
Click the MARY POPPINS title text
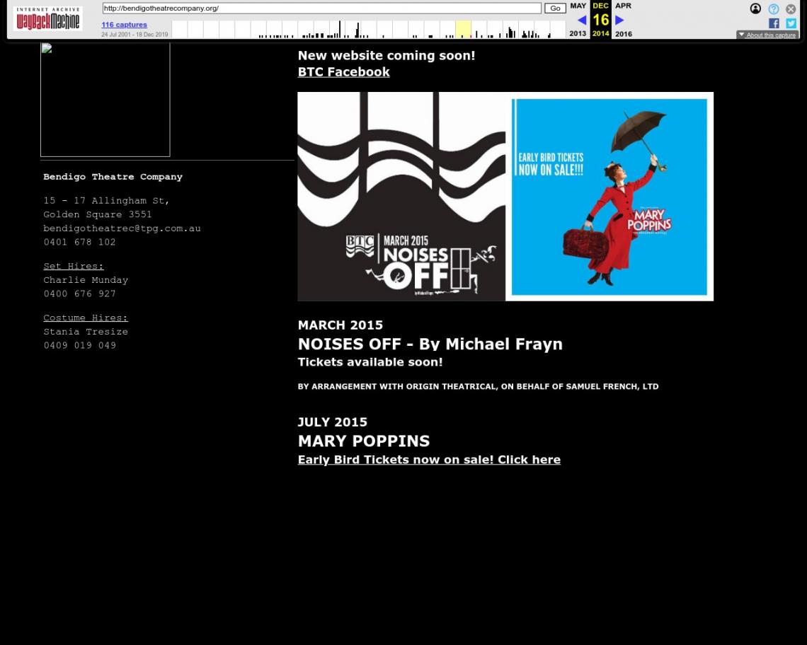(x=364, y=441)
